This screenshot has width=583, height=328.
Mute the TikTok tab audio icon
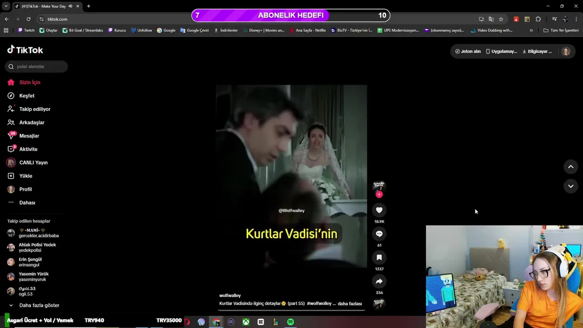(70, 6)
